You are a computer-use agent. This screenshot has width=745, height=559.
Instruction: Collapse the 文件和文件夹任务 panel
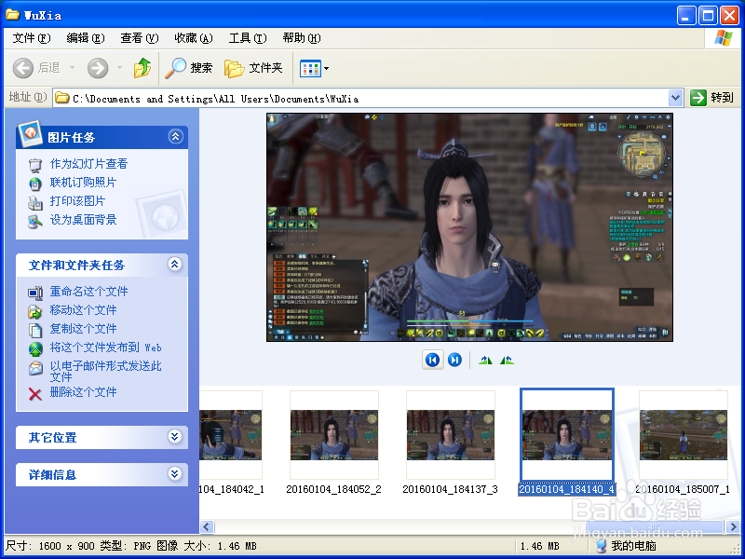coord(175,265)
